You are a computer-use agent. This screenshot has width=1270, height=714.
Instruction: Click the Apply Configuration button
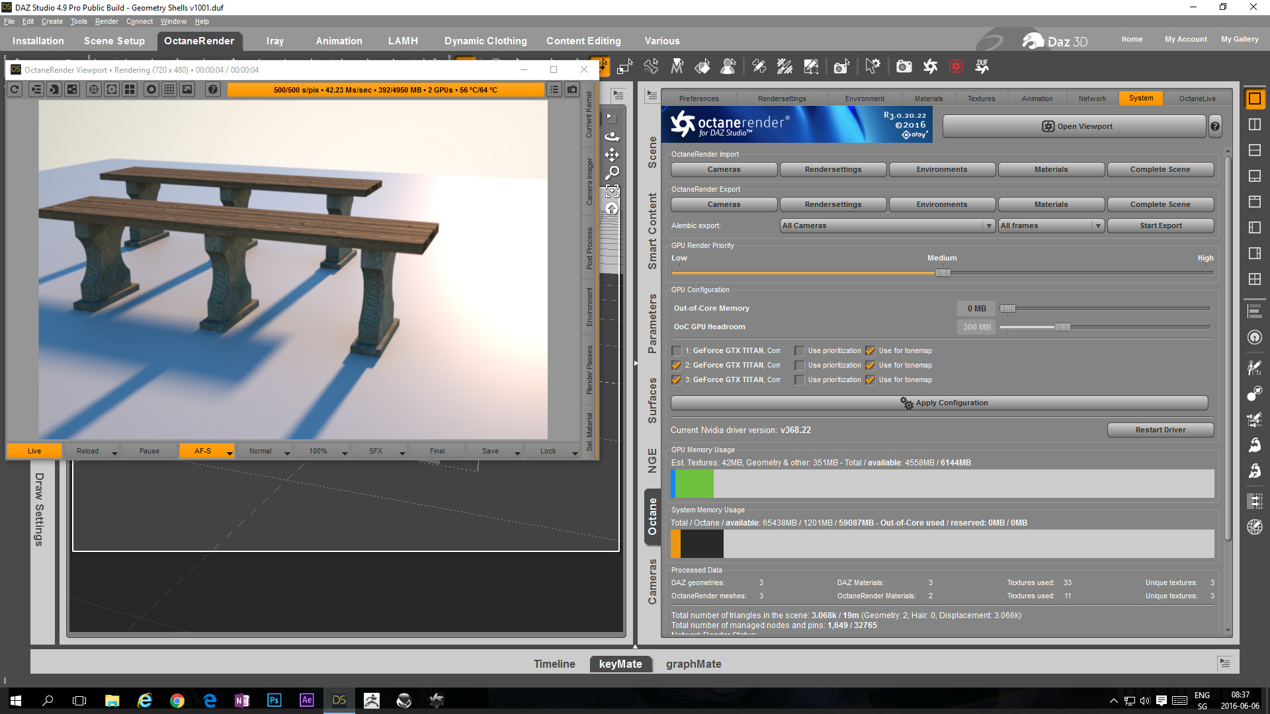(939, 403)
